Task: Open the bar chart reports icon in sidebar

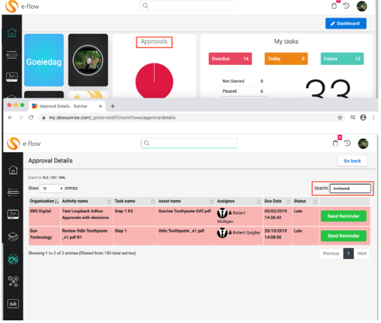Action: click(13, 303)
